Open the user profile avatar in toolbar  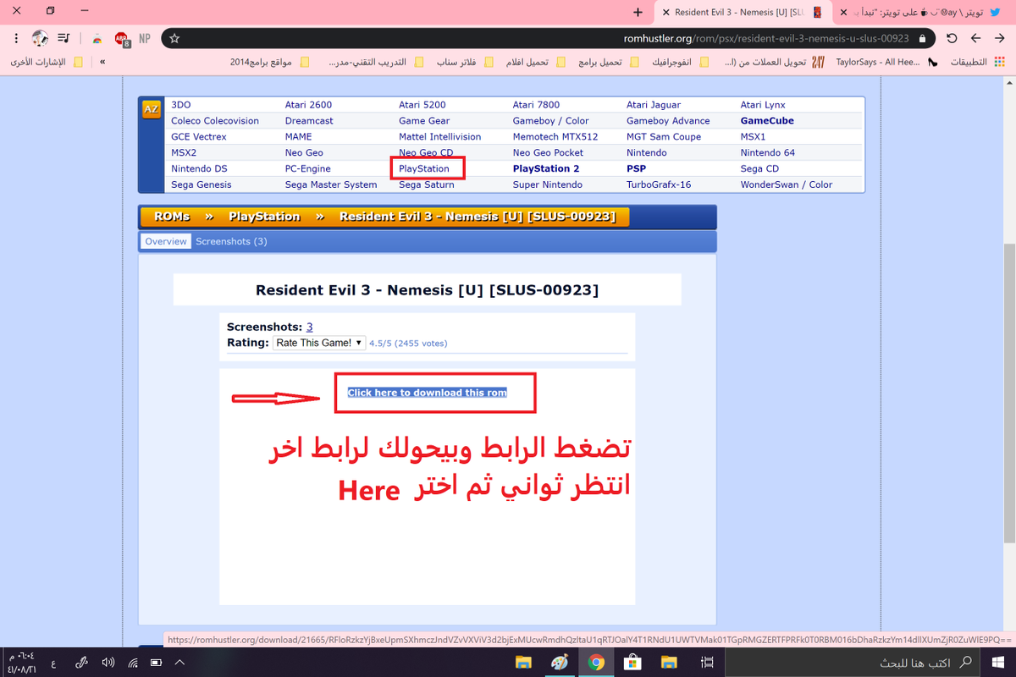[40, 38]
